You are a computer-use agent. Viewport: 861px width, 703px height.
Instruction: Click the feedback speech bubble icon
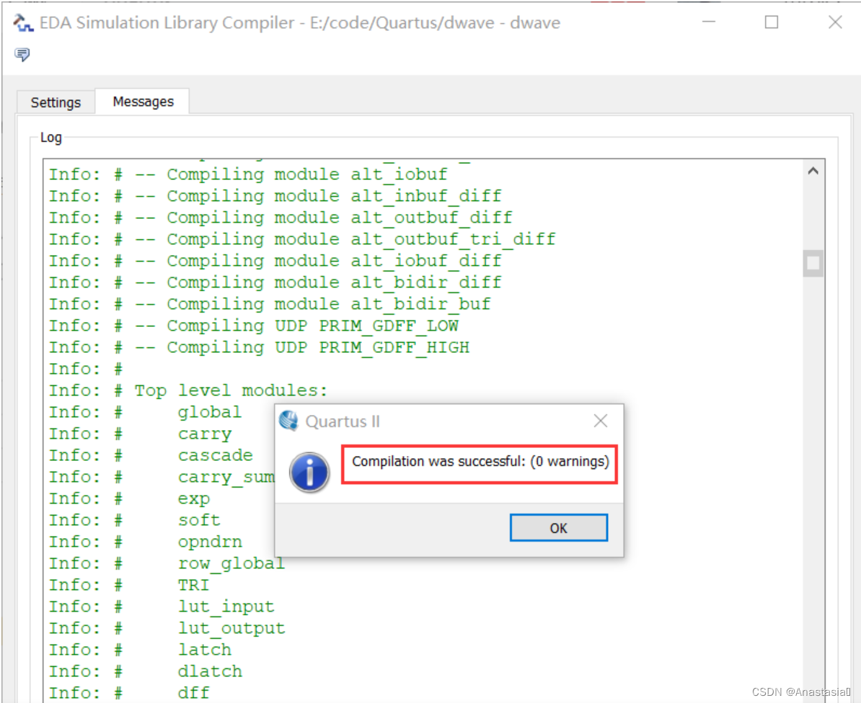pyautogui.click(x=22, y=54)
